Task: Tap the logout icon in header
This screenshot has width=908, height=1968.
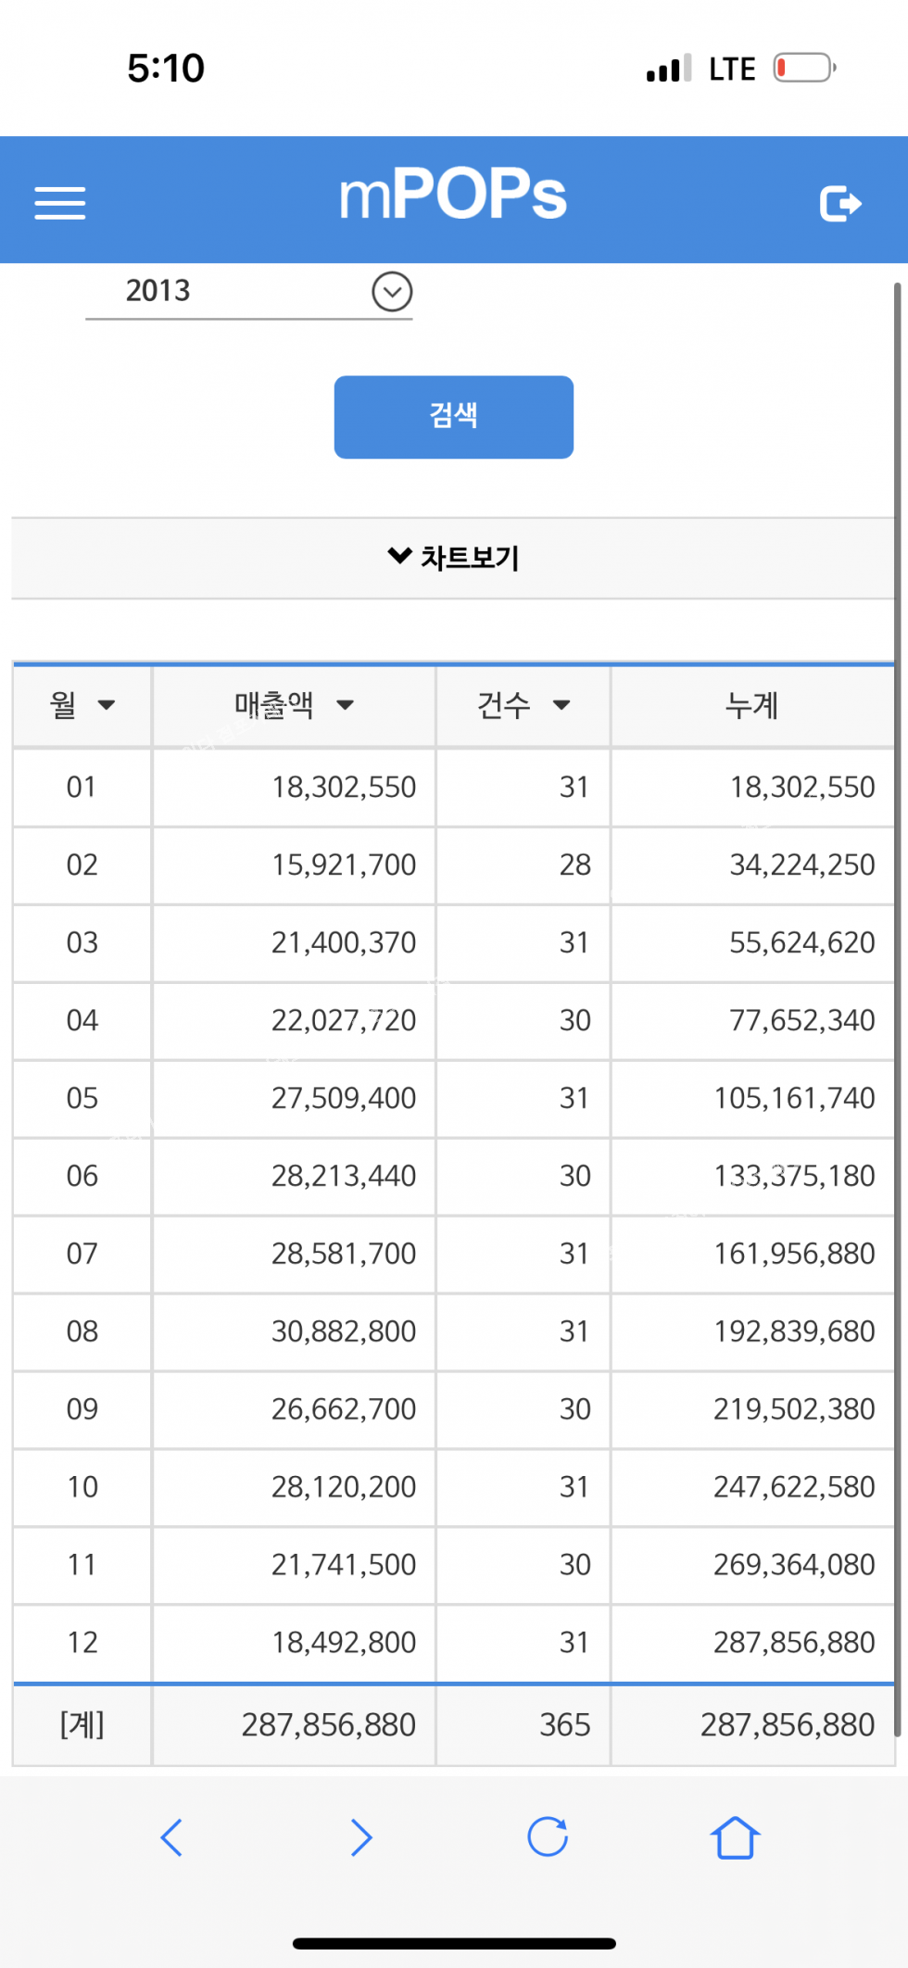Action: (840, 203)
